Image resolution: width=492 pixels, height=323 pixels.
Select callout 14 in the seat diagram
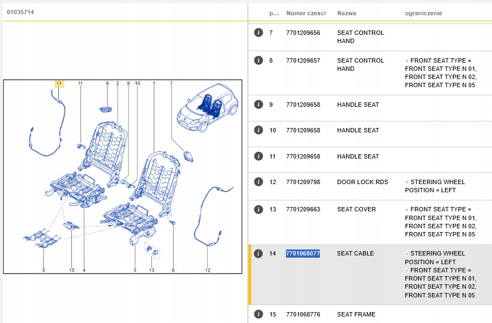[x=59, y=83]
